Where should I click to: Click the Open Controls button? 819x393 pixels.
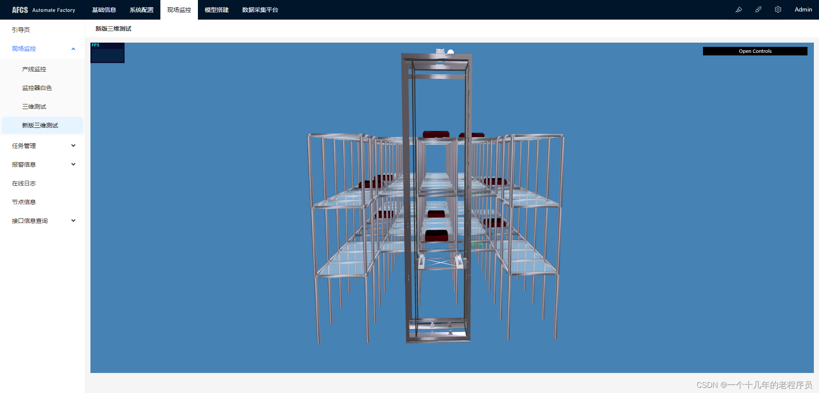(x=755, y=51)
